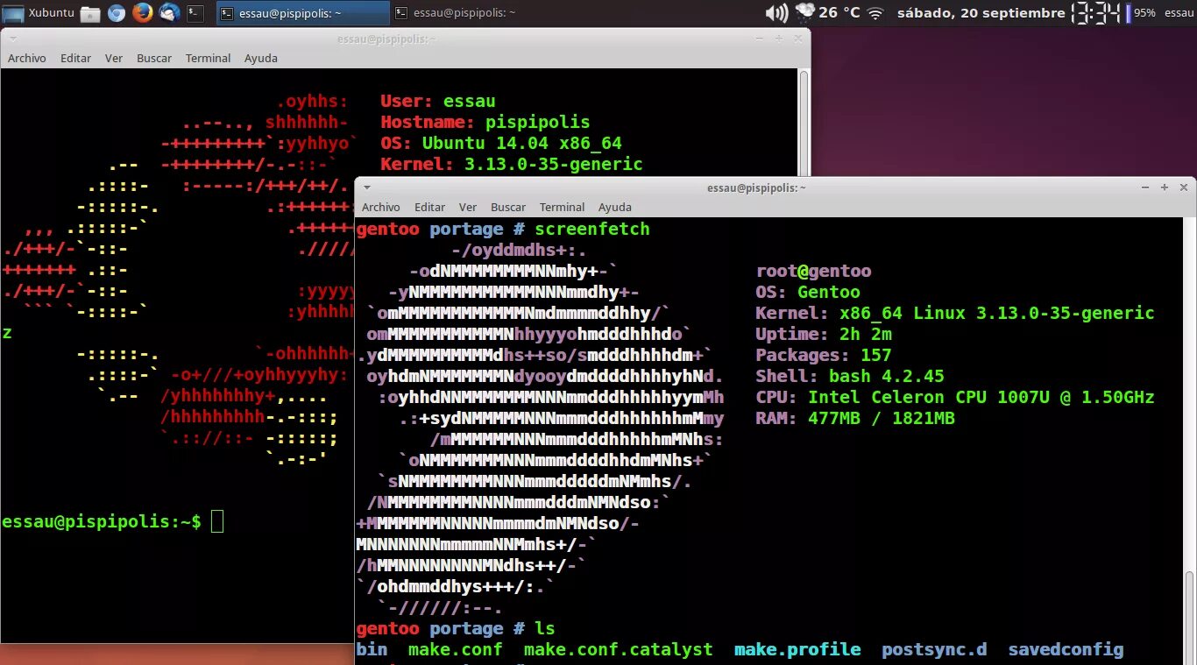Image resolution: width=1197 pixels, height=665 pixels.
Task: Open Ayuda menu in back terminal window
Action: [x=261, y=58]
